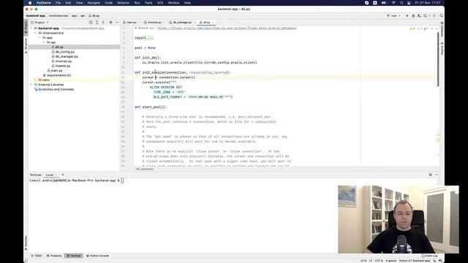Open Event Log
Screen dimensions: 468x263
point(429,256)
